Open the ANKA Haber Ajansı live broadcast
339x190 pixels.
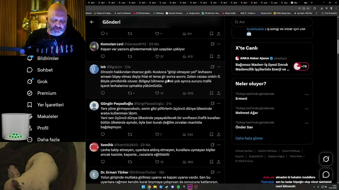coord(272,64)
